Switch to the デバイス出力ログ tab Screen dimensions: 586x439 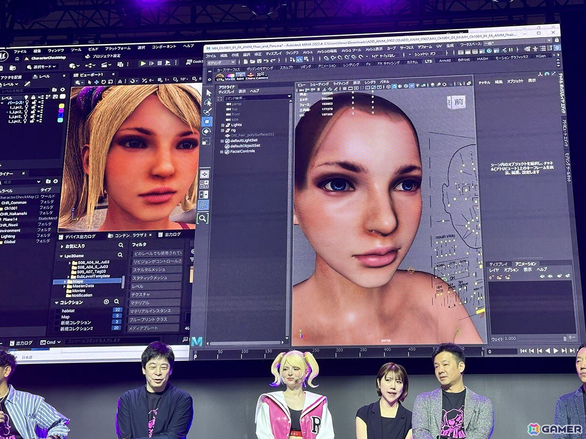point(77,237)
